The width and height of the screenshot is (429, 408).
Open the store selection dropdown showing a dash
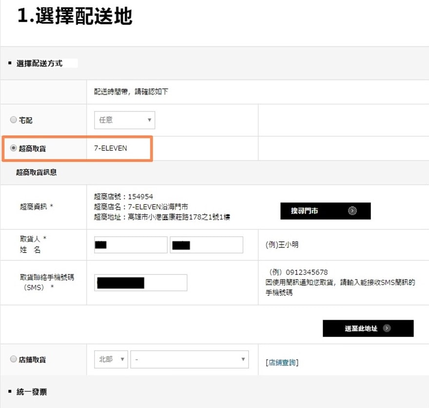click(x=189, y=359)
